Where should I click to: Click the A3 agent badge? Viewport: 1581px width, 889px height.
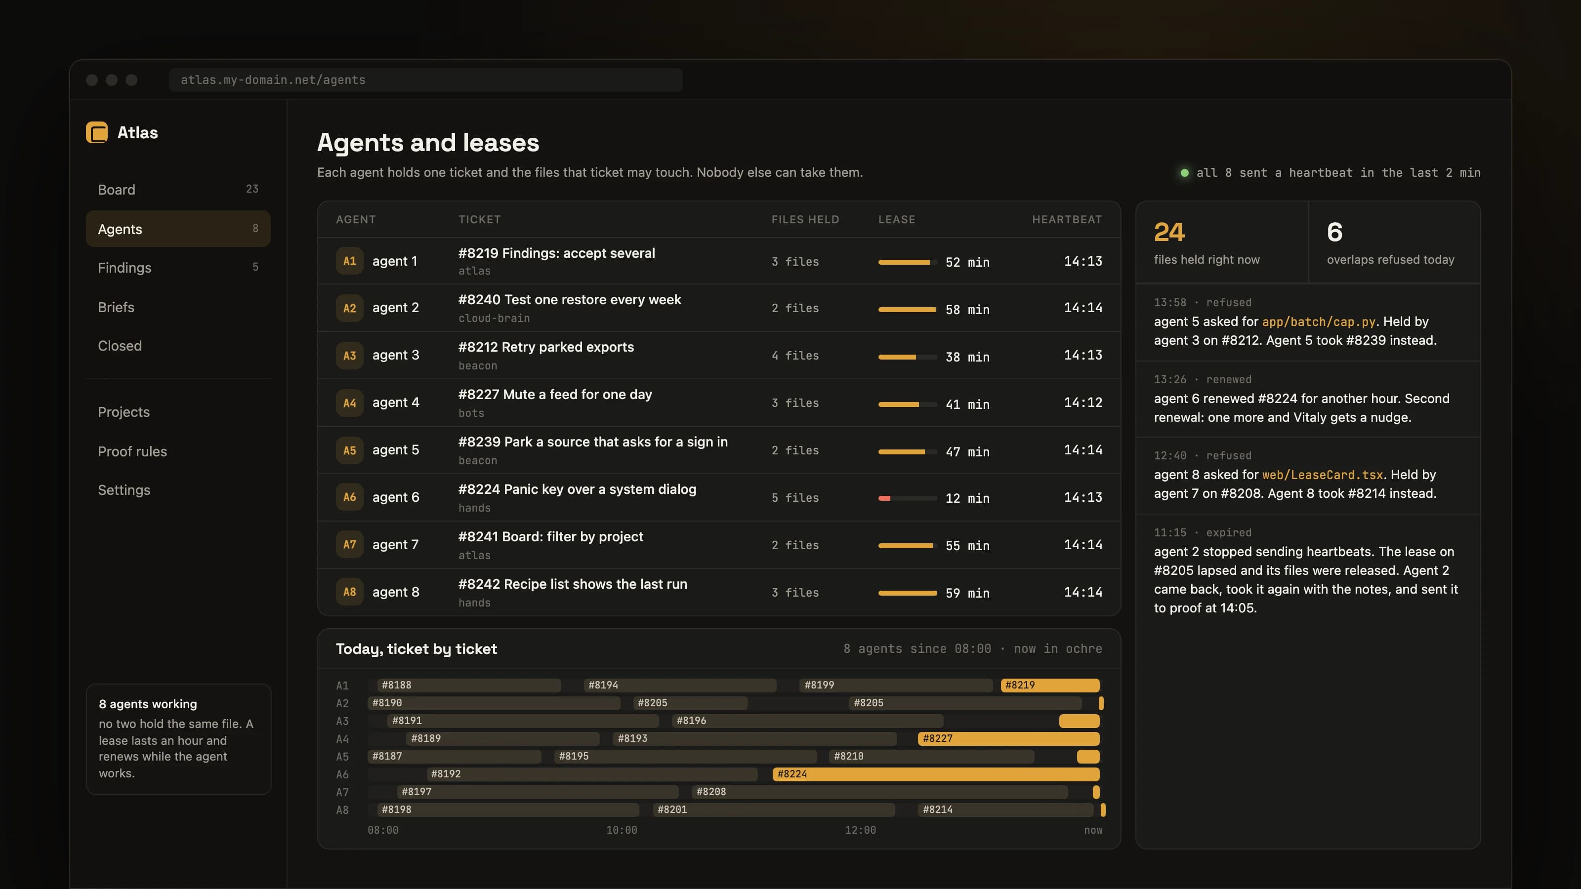point(349,355)
